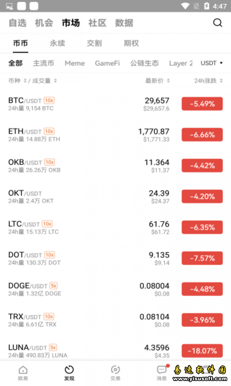Screen dimensions: 231x386
Task: Sort by 最新价 column arrows
Action: [x=168, y=81]
